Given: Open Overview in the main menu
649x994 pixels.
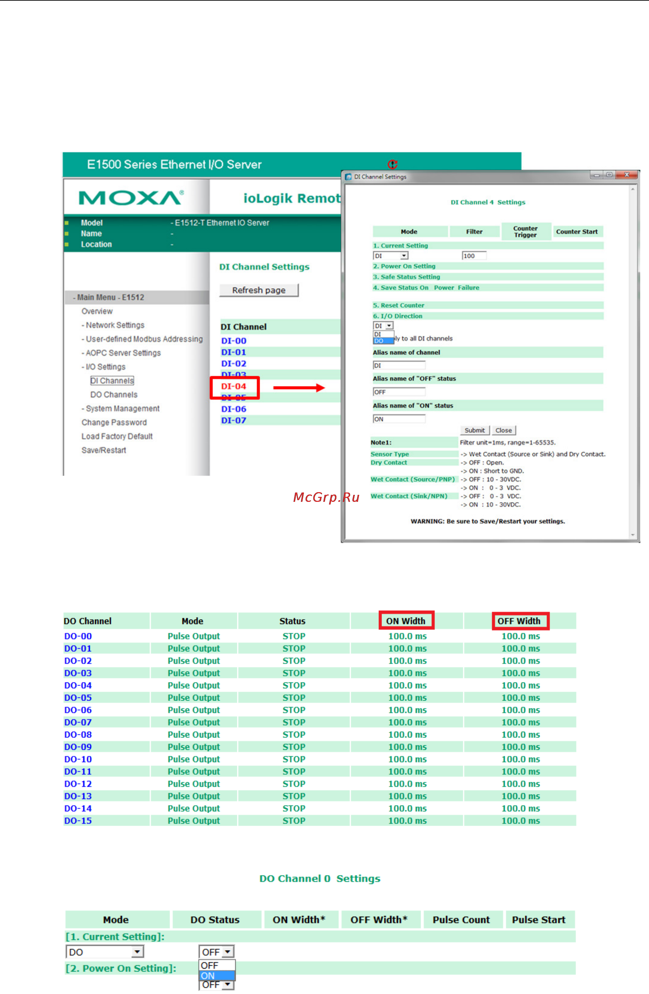Looking at the screenshot, I should coord(97,311).
